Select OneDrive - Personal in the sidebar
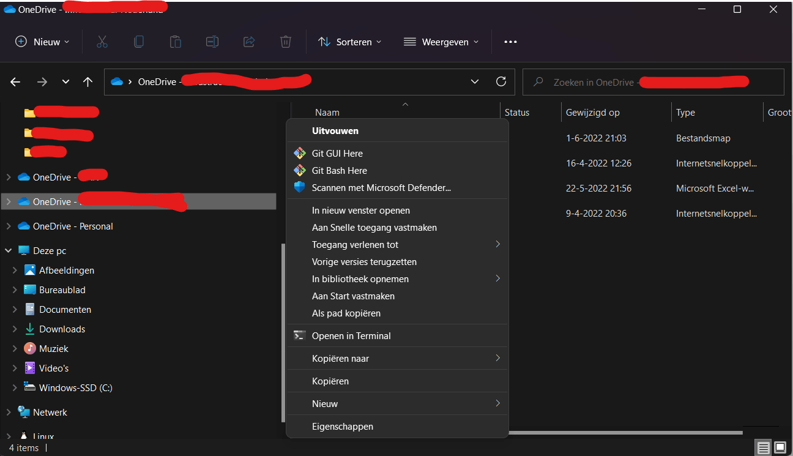Image resolution: width=793 pixels, height=456 pixels. click(x=73, y=226)
